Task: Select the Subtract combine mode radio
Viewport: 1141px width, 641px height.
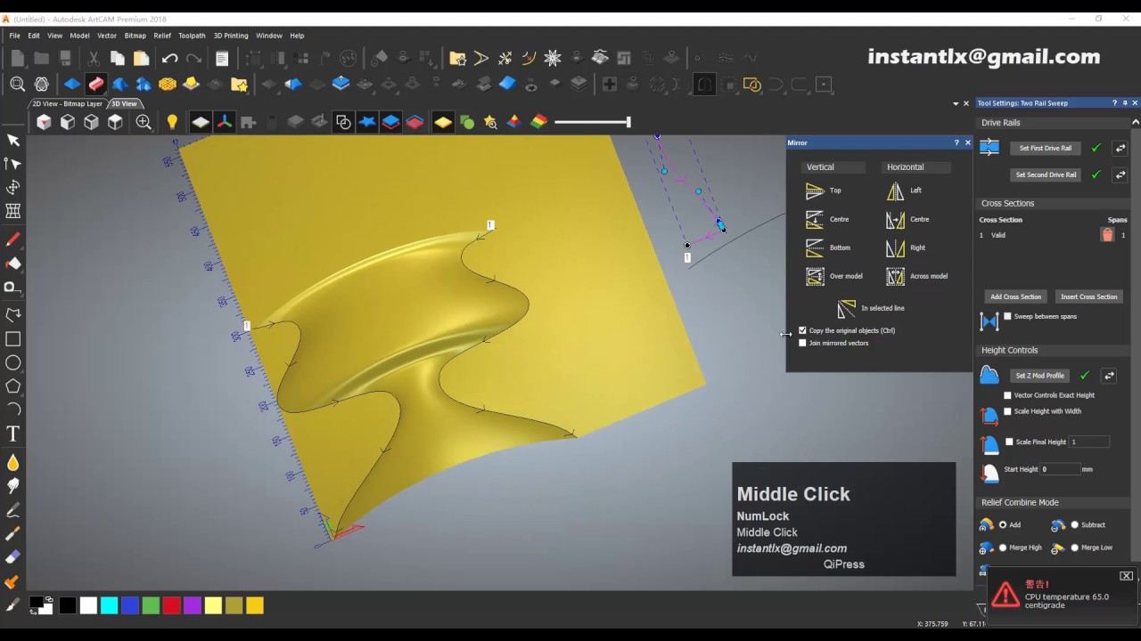Action: coord(1074,525)
